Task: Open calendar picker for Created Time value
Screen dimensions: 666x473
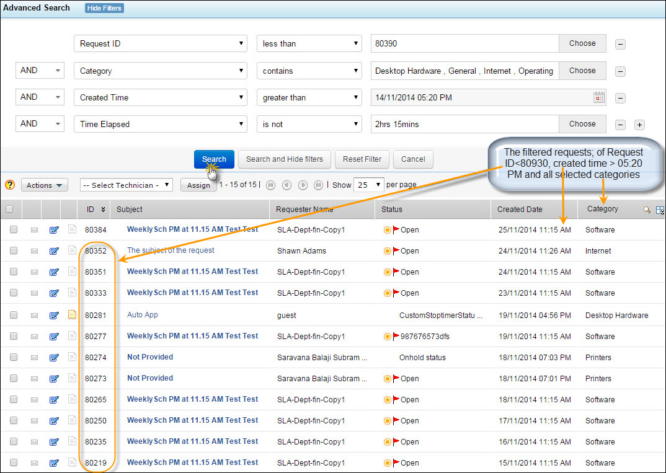Action: [598, 98]
